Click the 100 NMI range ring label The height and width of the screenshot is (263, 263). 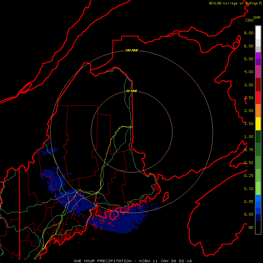(131, 51)
